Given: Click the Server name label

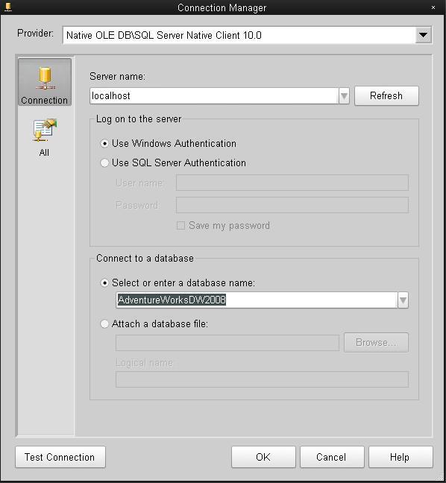Looking at the screenshot, I should (117, 76).
